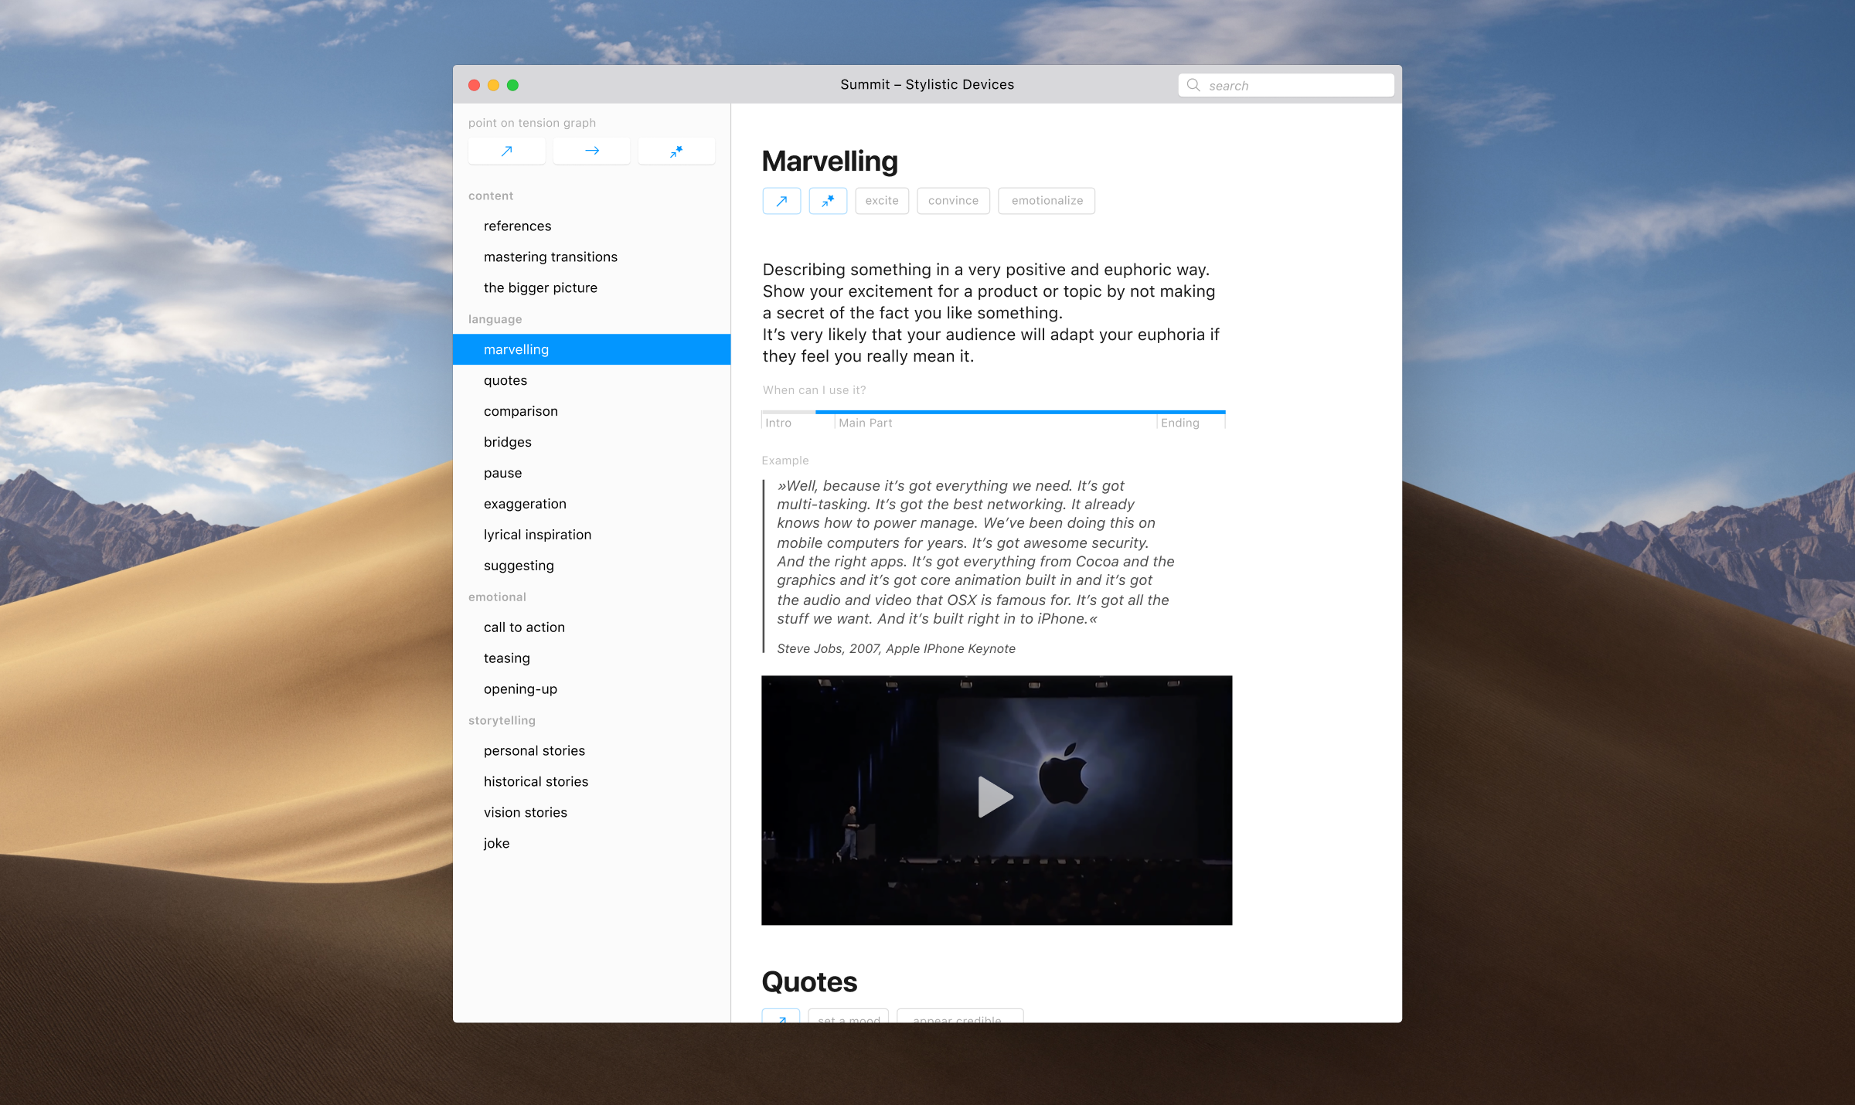Viewport: 1855px width, 1105px height.
Task: Open call to action entry
Action: tap(591, 627)
